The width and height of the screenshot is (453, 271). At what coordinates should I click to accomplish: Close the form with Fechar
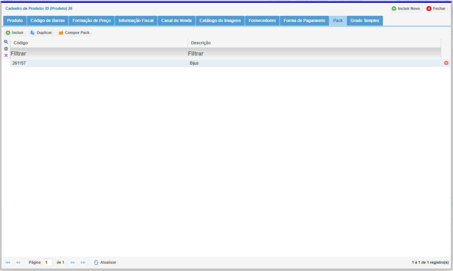[x=436, y=8]
